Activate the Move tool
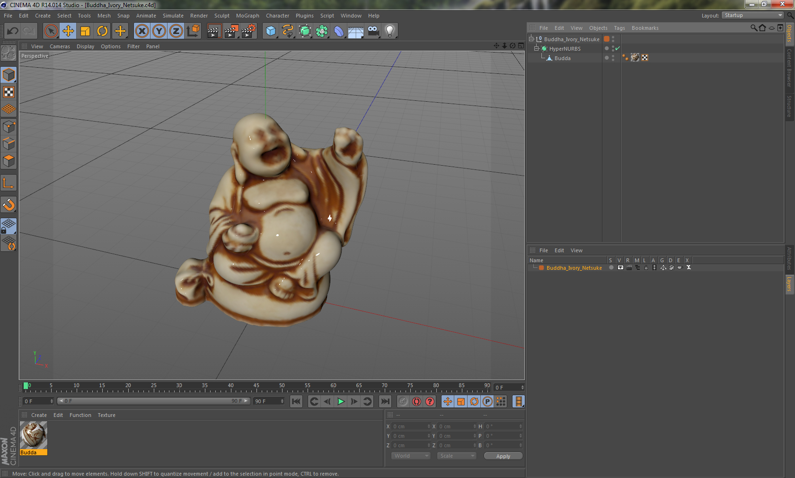Screen dimensions: 795x478 point(68,31)
